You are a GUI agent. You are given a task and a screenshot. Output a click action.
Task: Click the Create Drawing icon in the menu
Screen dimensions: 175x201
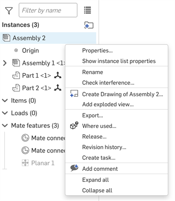pyautogui.click(x=74, y=93)
